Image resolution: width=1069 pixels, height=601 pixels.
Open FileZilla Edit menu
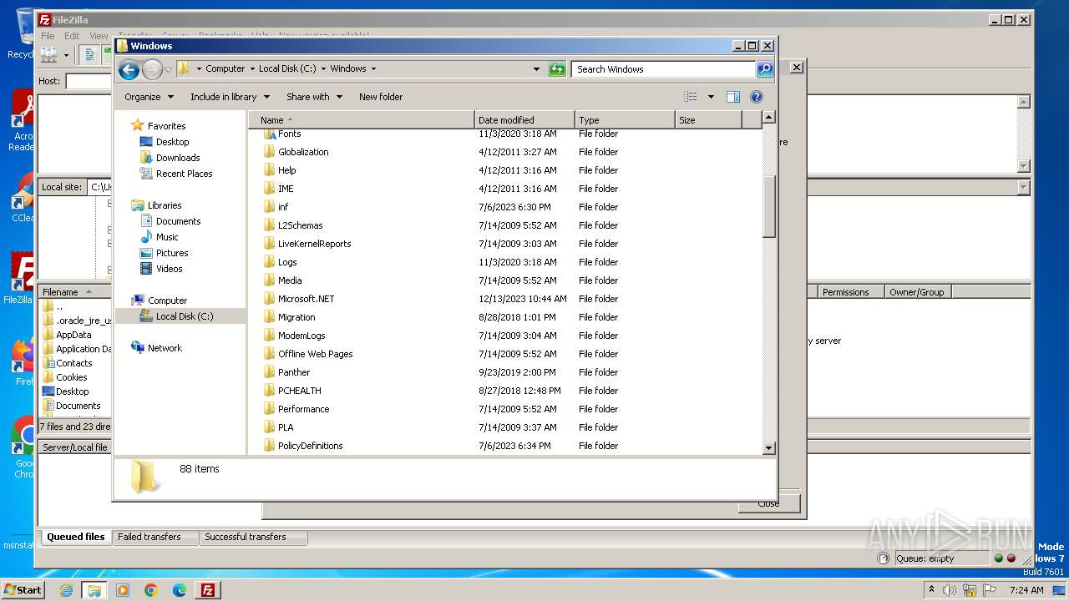coord(72,36)
